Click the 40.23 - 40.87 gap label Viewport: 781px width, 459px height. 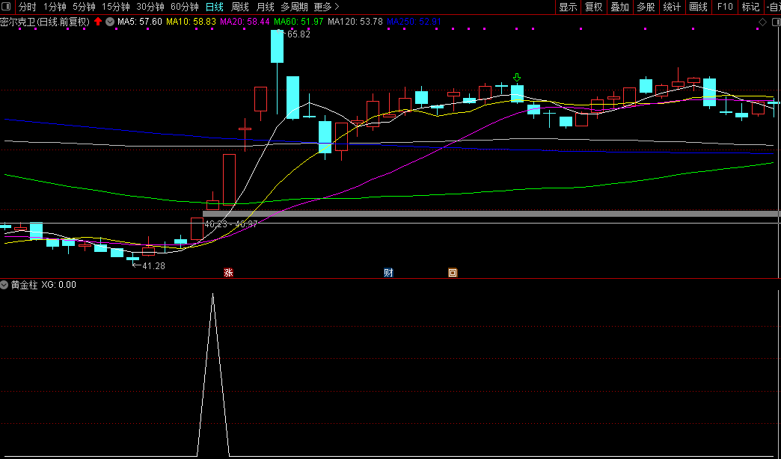coord(230,224)
